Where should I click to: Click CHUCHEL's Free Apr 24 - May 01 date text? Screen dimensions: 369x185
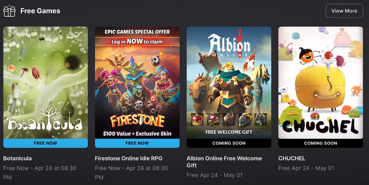pos(306,168)
